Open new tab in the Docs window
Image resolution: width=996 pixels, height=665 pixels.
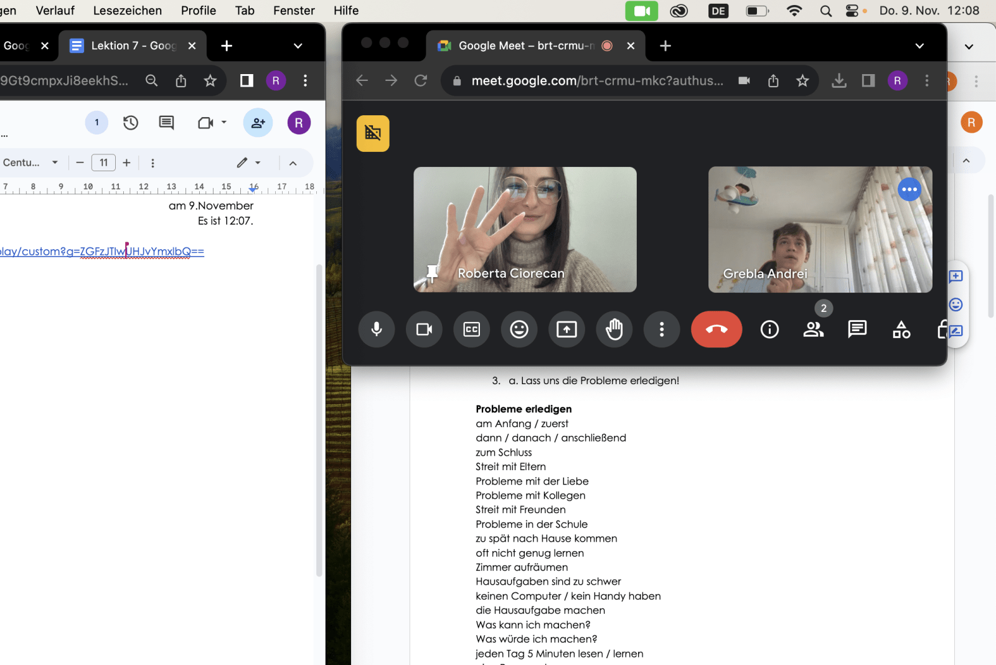[227, 45]
